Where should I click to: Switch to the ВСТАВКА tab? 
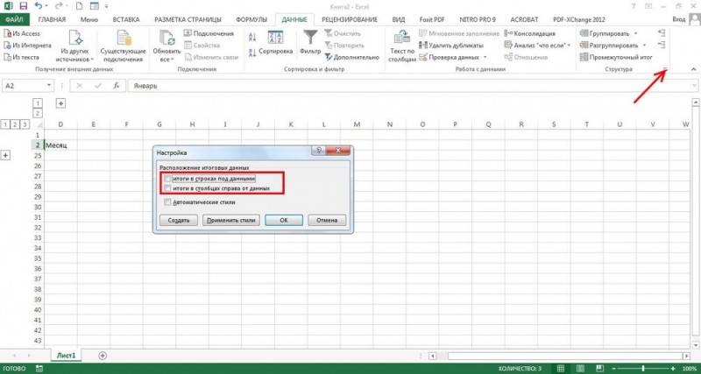point(126,19)
